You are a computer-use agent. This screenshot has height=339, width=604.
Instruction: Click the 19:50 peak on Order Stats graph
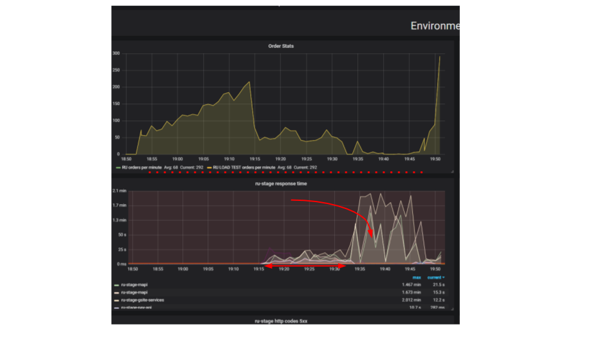[440, 57]
